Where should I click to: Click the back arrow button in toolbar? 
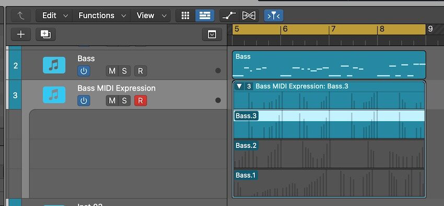(21, 16)
